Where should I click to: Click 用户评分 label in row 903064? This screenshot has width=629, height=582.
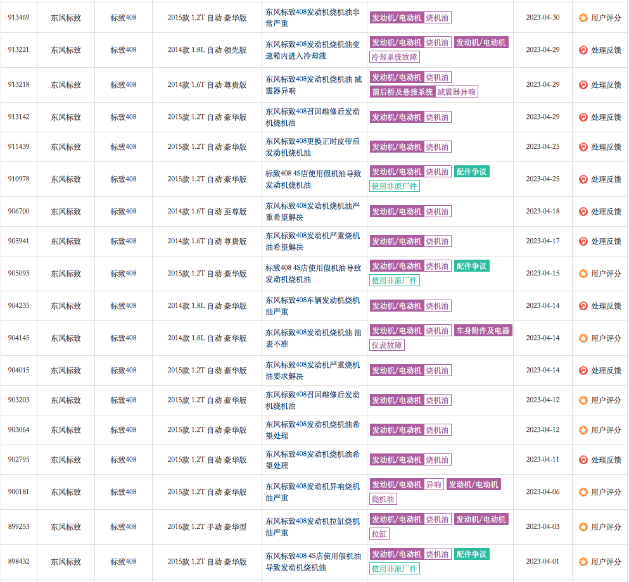click(x=606, y=430)
